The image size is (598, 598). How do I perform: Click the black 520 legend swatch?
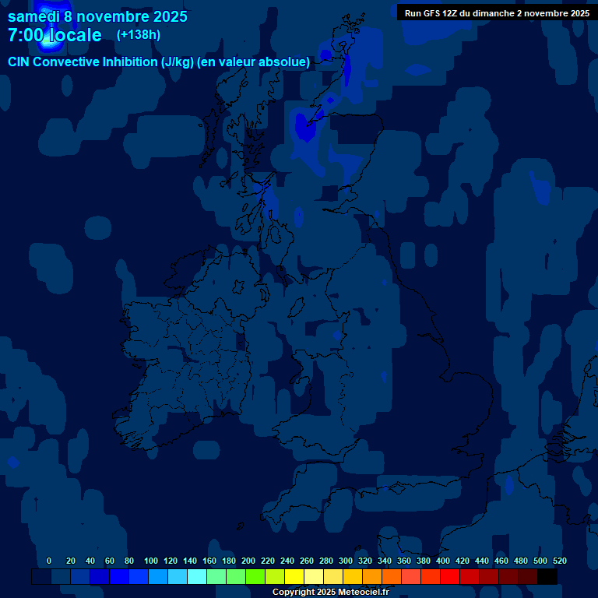point(547,576)
